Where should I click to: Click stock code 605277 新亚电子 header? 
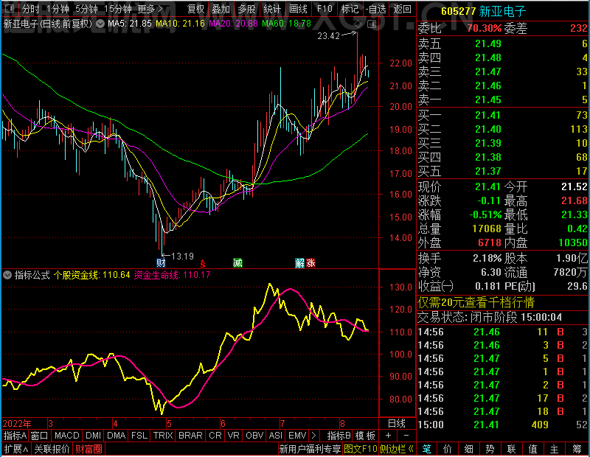[484, 11]
